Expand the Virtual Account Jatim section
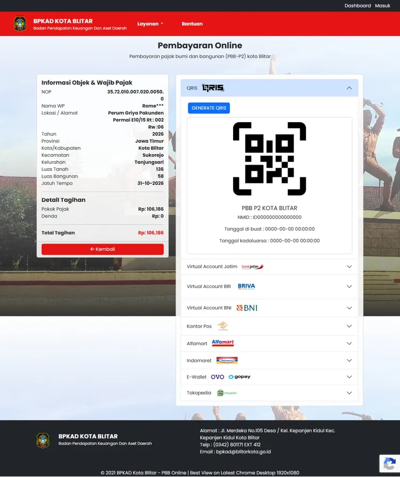Viewport: 400px width, 477px height. [269, 266]
